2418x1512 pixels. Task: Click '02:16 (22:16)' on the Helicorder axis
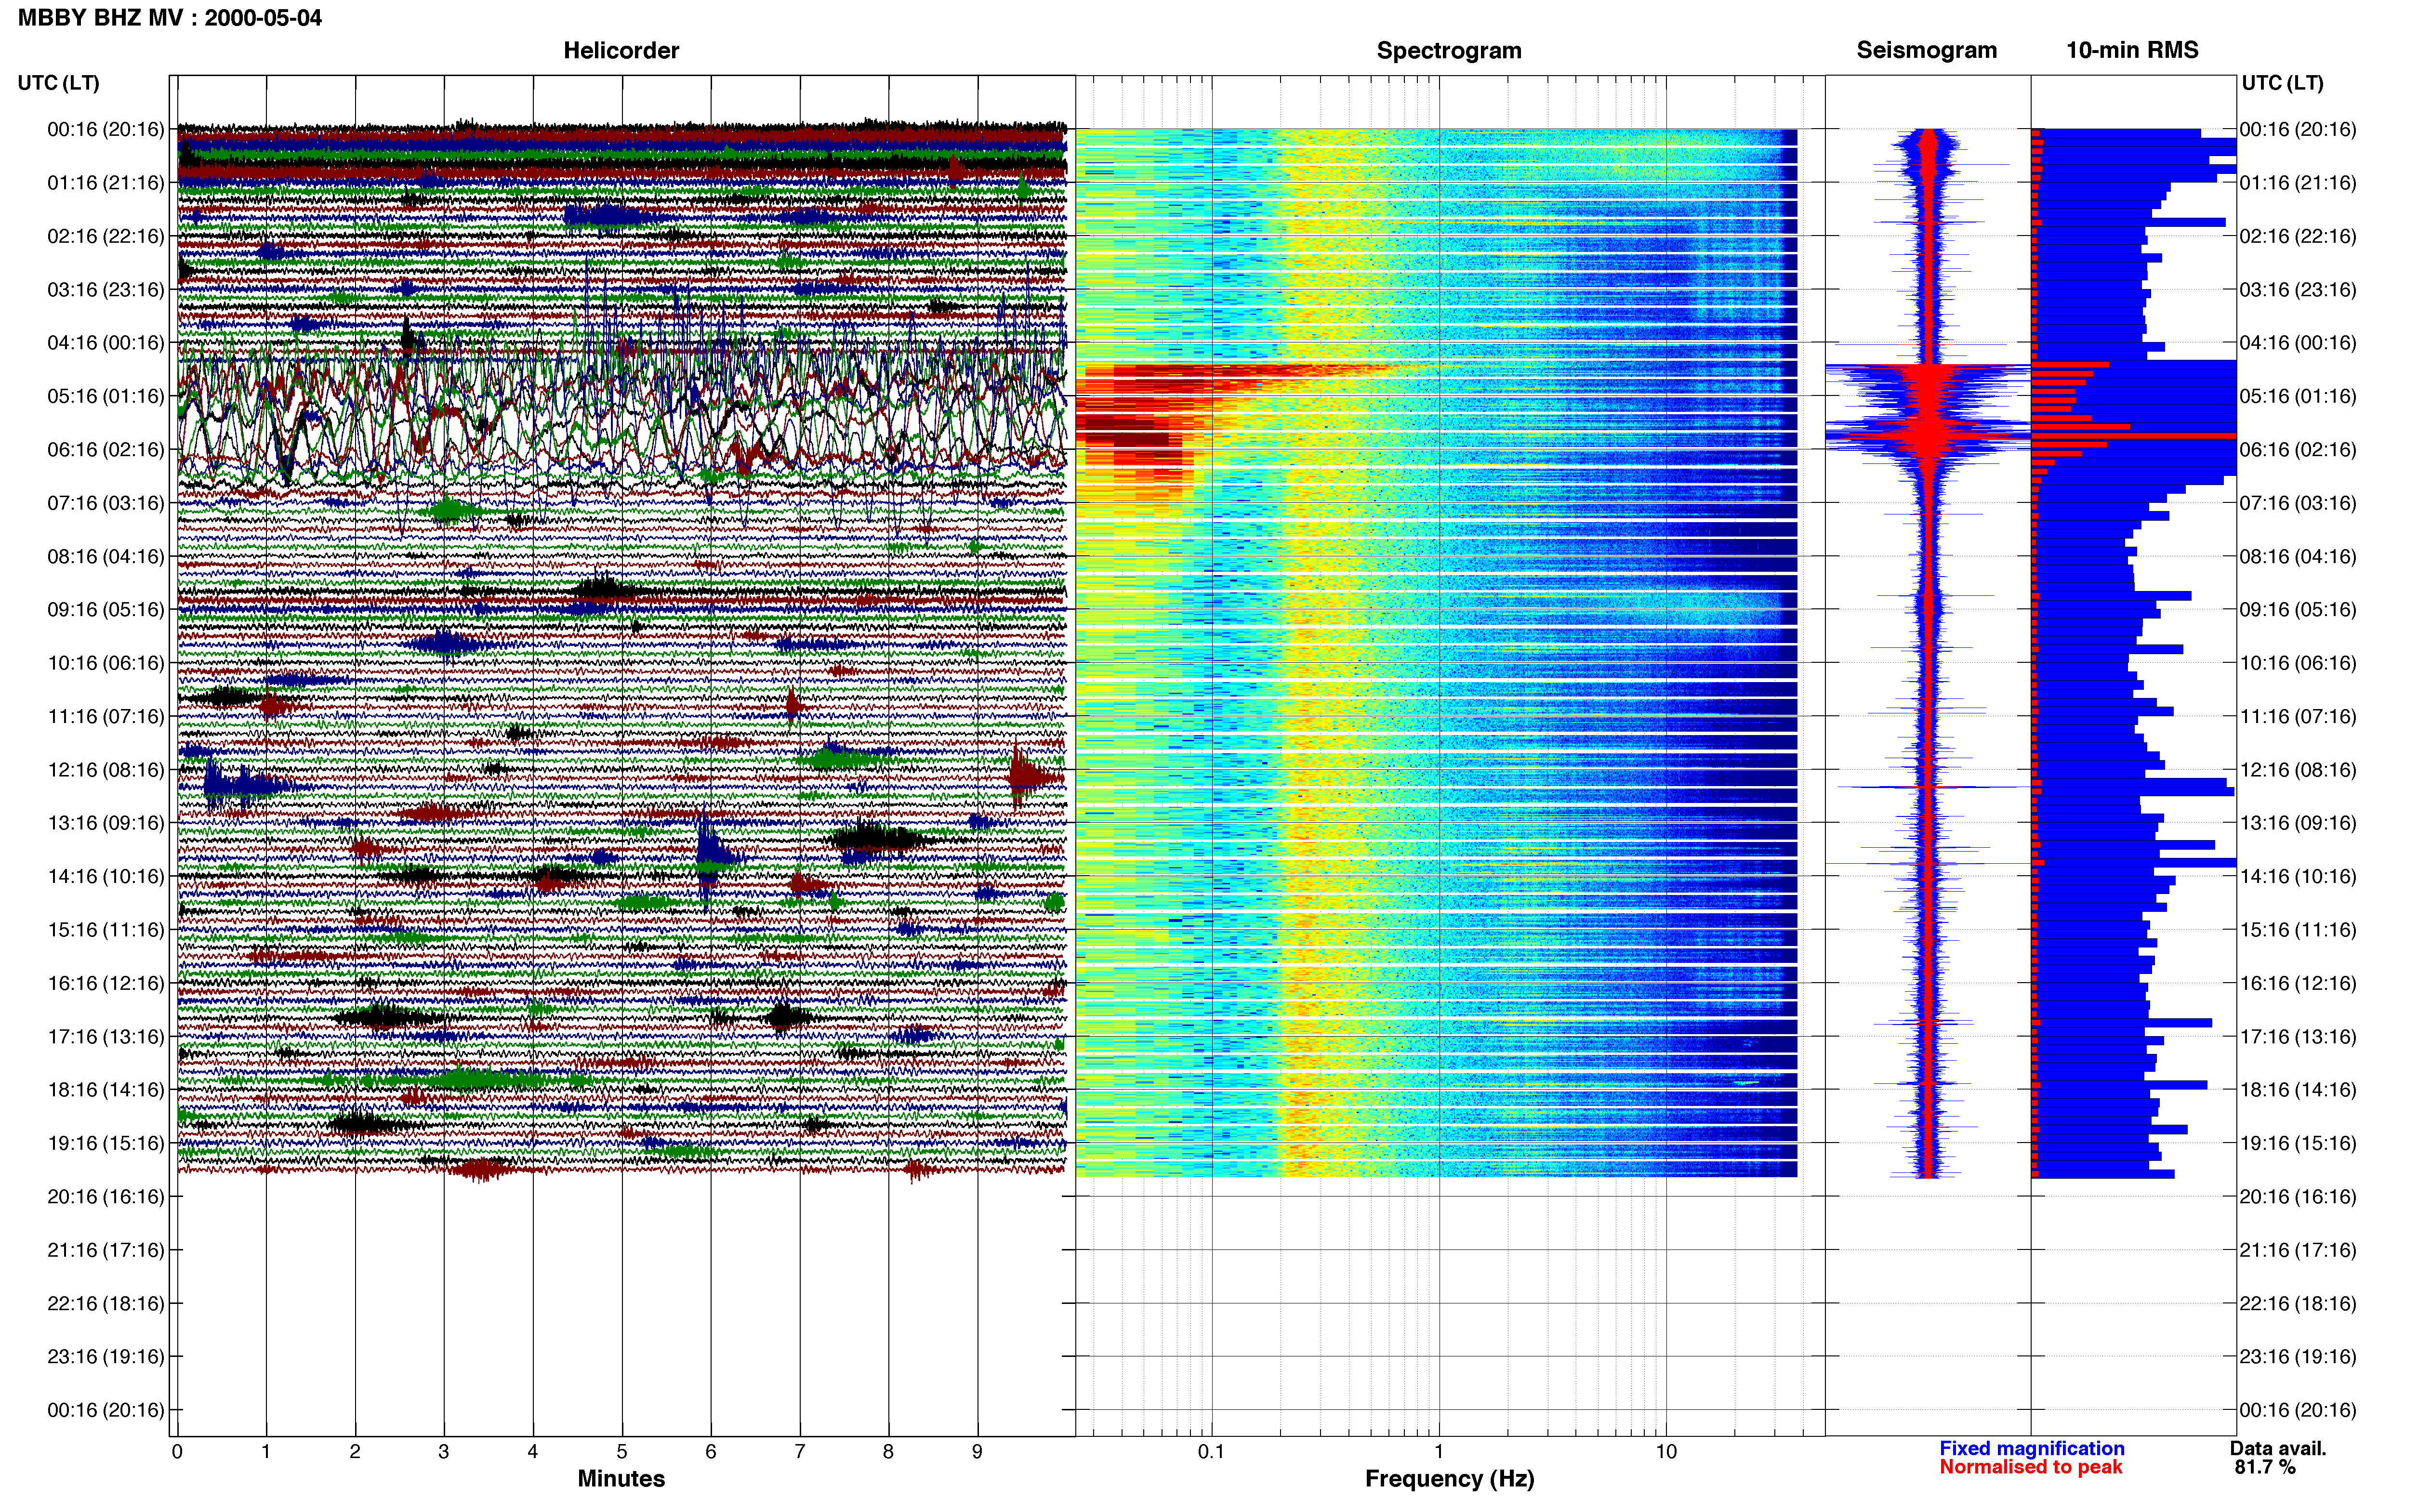(106, 236)
